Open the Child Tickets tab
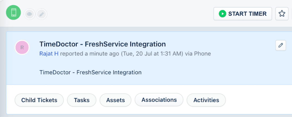 (39, 100)
